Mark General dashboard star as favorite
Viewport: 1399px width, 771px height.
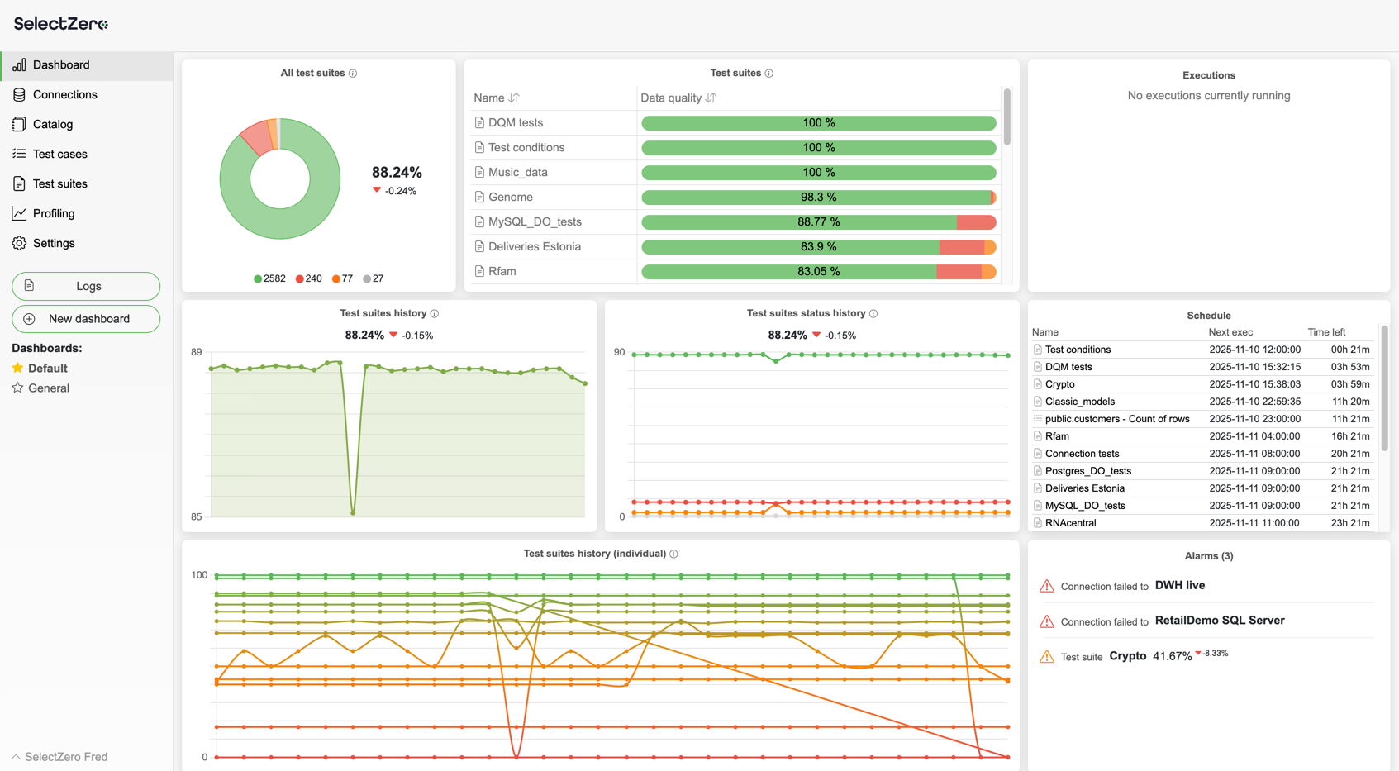click(x=17, y=388)
